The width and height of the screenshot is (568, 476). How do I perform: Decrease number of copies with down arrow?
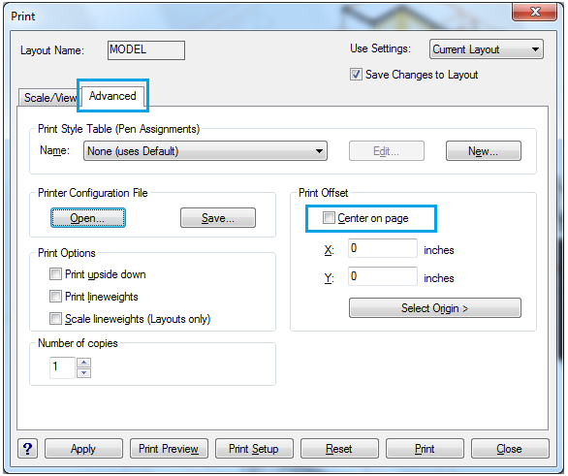(84, 373)
